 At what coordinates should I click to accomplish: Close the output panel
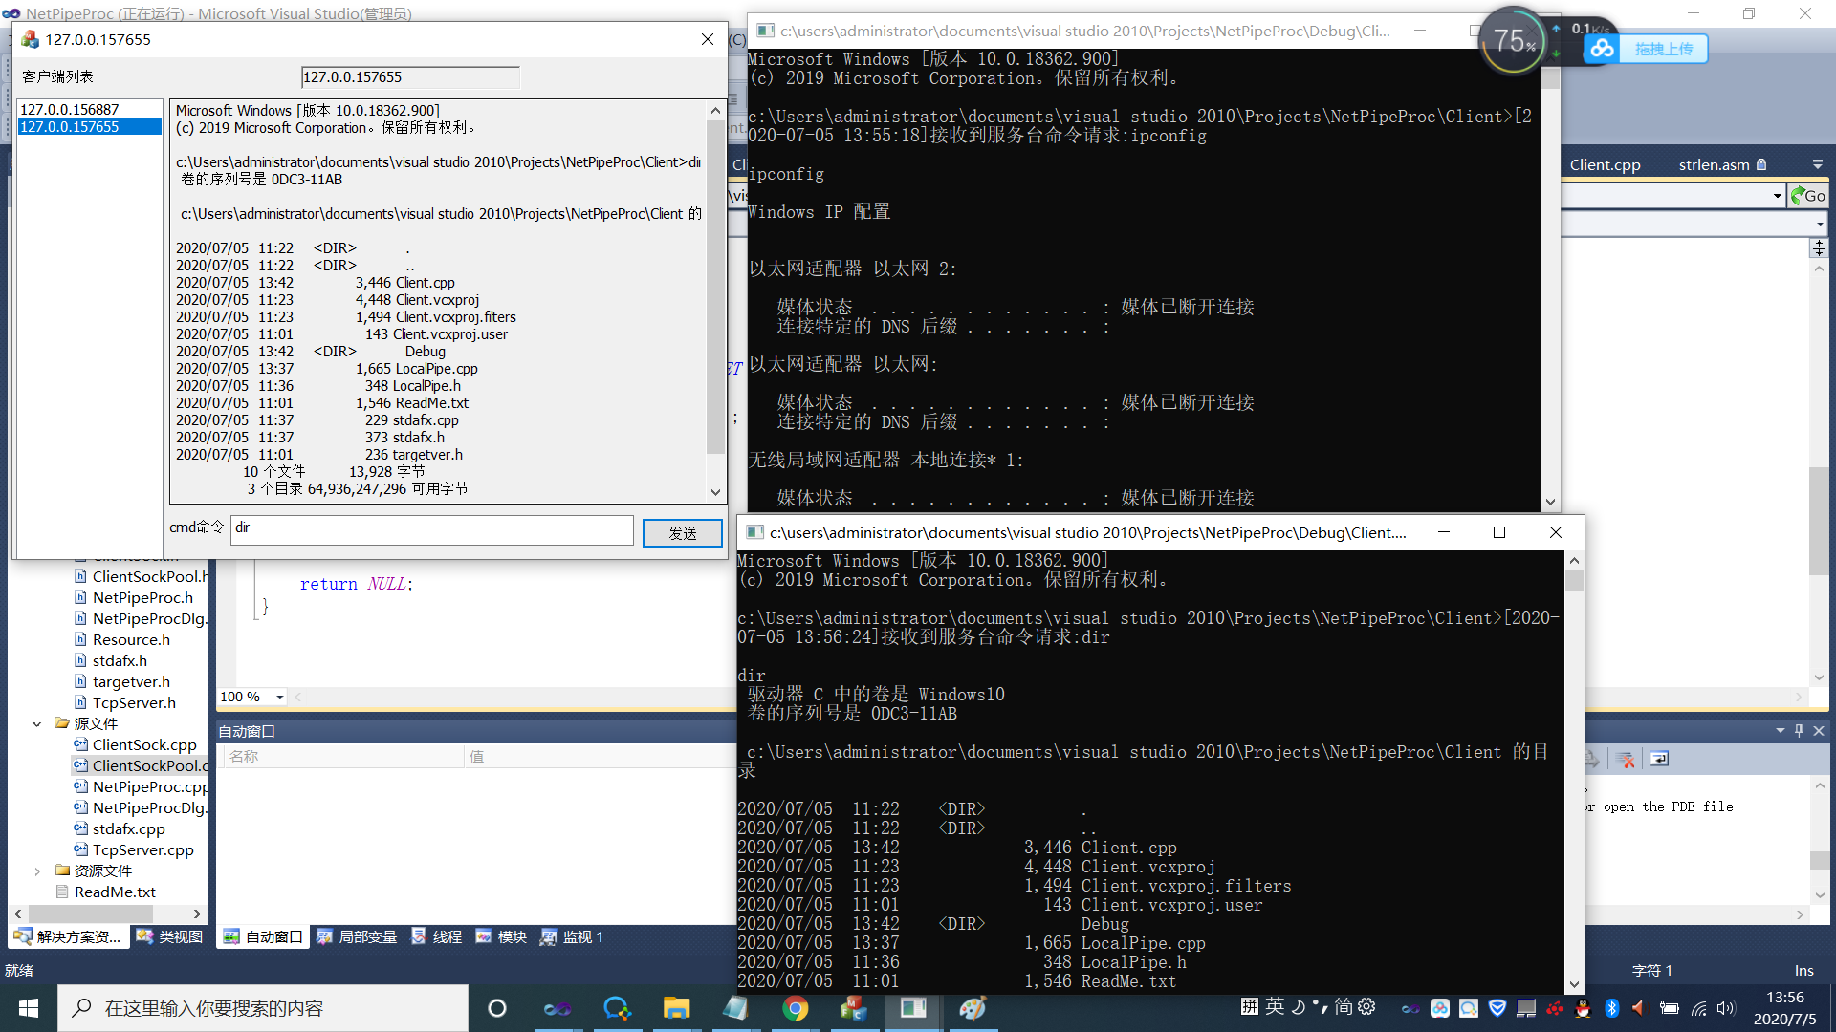(1819, 730)
